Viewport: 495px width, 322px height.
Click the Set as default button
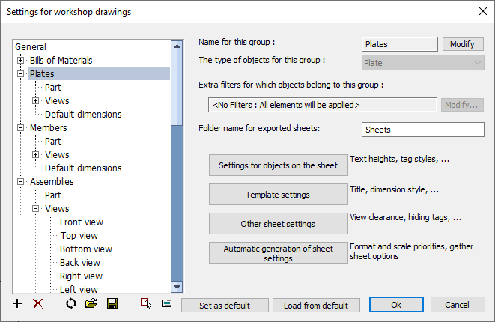click(225, 306)
